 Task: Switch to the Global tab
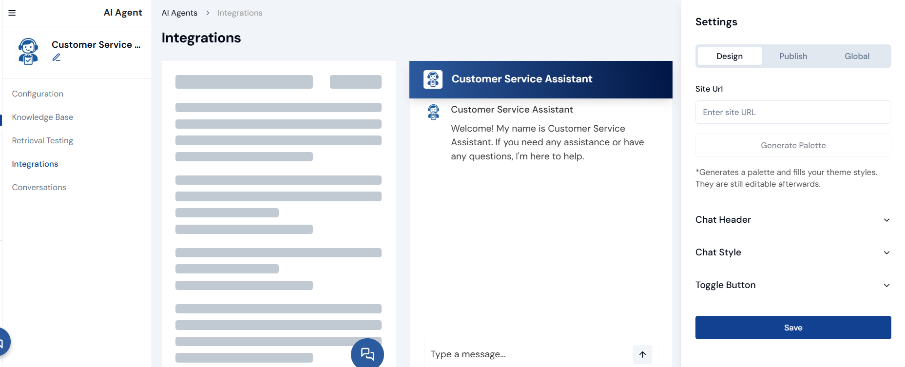[x=857, y=56]
